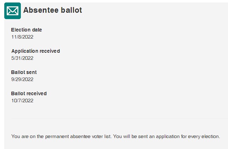Click the Election date label
228x149 pixels.
(27, 30)
